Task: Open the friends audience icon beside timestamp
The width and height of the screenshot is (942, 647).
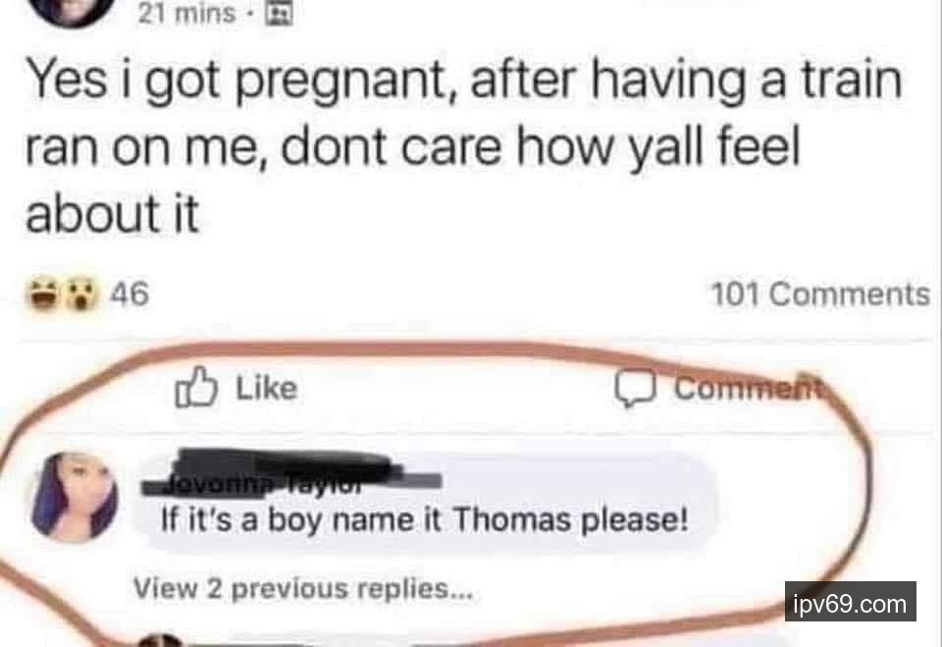Action: pos(278,13)
